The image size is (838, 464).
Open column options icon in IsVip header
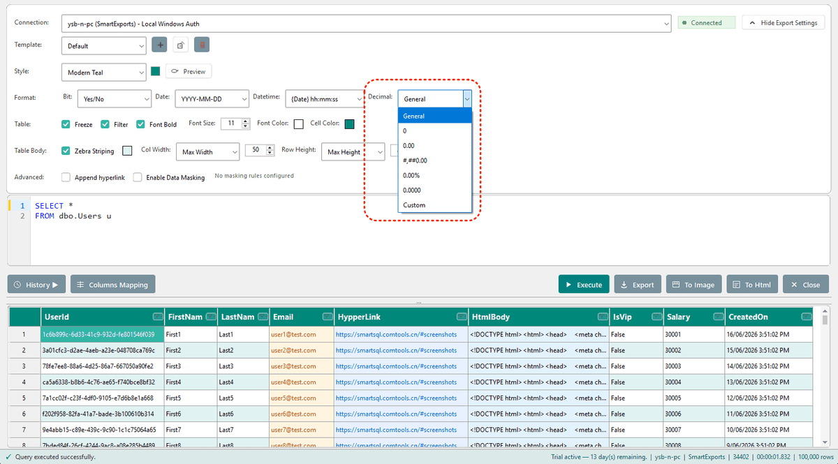[x=655, y=317]
